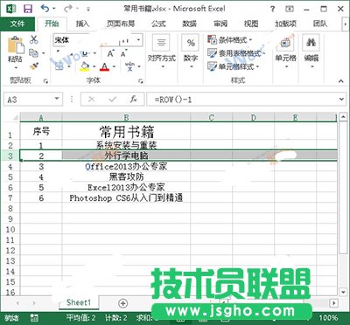Click cell with Photoshop CS6从入门到精通
The width and height of the screenshot is (350, 325).
(126, 197)
